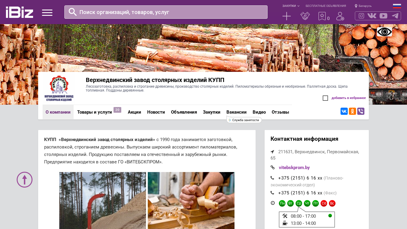Click the company logo image
The height and width of the screenshot is (229, 407).
(x=59, y=88)
